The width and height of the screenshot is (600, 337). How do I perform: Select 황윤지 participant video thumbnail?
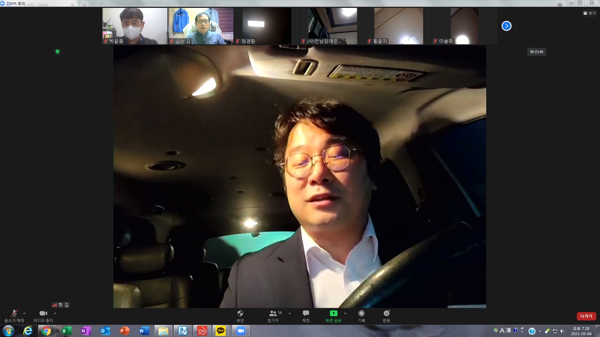[398, 26]
